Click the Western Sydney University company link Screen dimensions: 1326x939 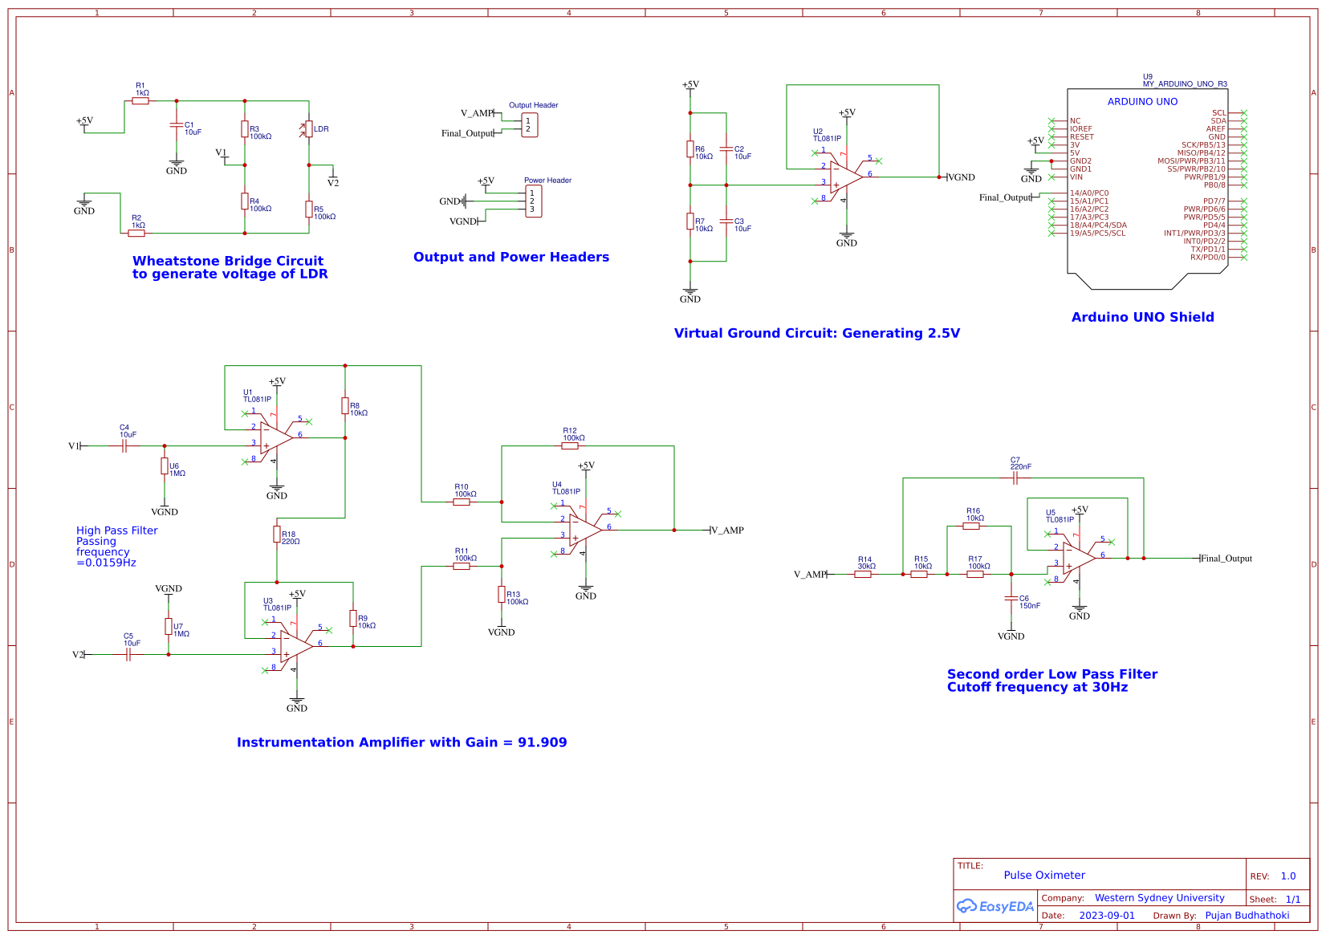[1157, 898]
